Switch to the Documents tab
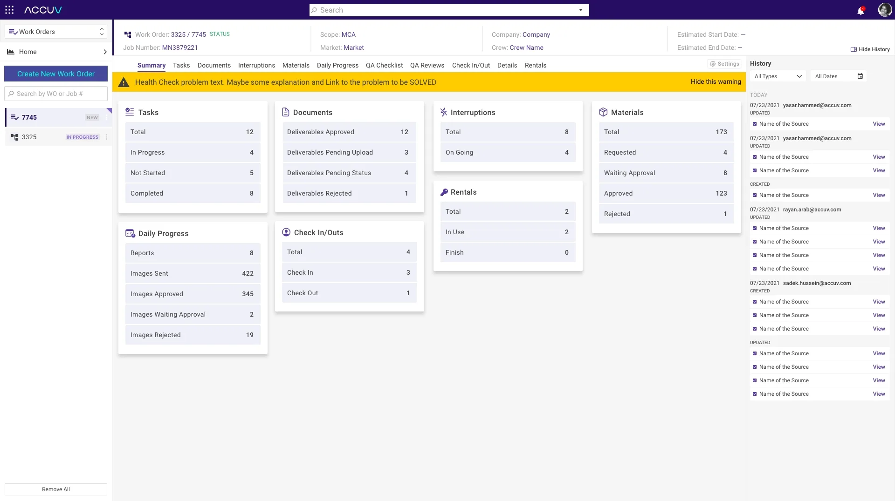895x501 pixels. (214, 65)
